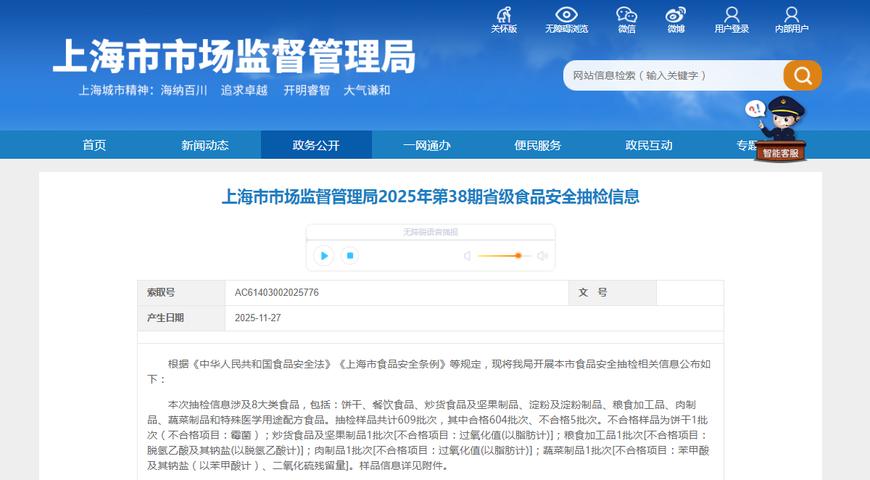Go to the 首页 navigation tab
The width and height of the screenshot is (870, 480).
[x=94, y=145]
